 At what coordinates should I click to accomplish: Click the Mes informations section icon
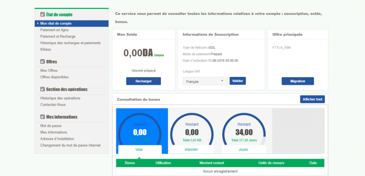click(x=42, y=117)
